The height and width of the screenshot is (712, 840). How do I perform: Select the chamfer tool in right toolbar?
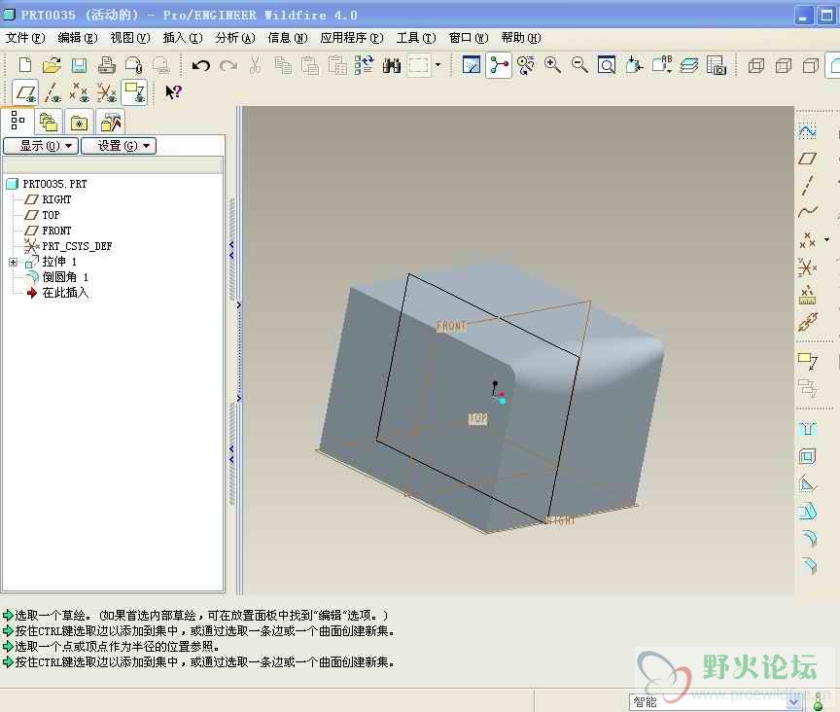(x=809, y=565)
